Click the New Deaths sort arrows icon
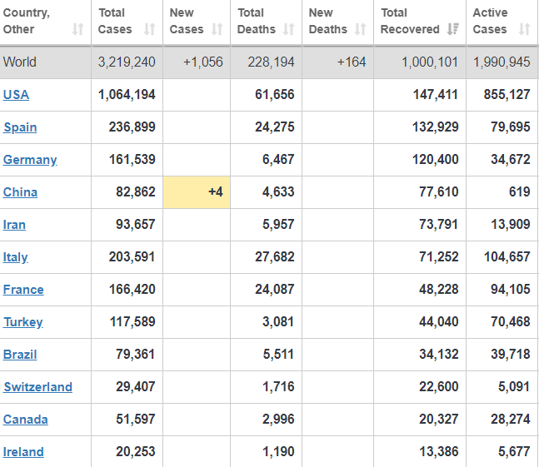Screen dimensions: 539x467 coord(361,29)
